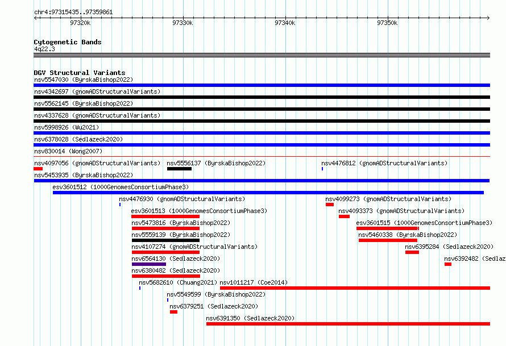Open nsv5559139 (ByrskaBishop2022) label
The height and width of the screenshot is (346, 506).
pos(181,235)
